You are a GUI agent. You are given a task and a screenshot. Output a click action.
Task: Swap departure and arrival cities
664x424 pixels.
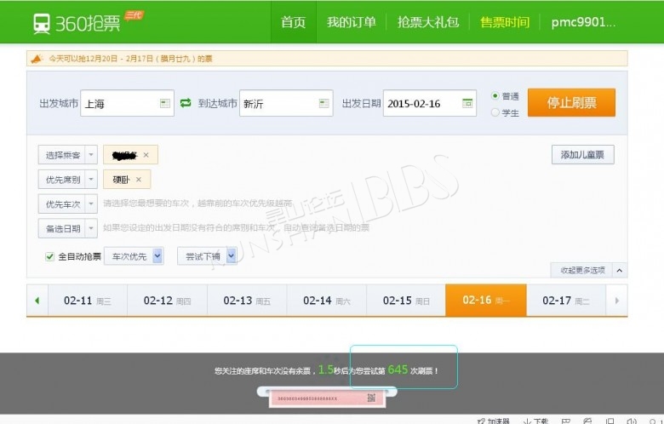(x=186, y=103)
